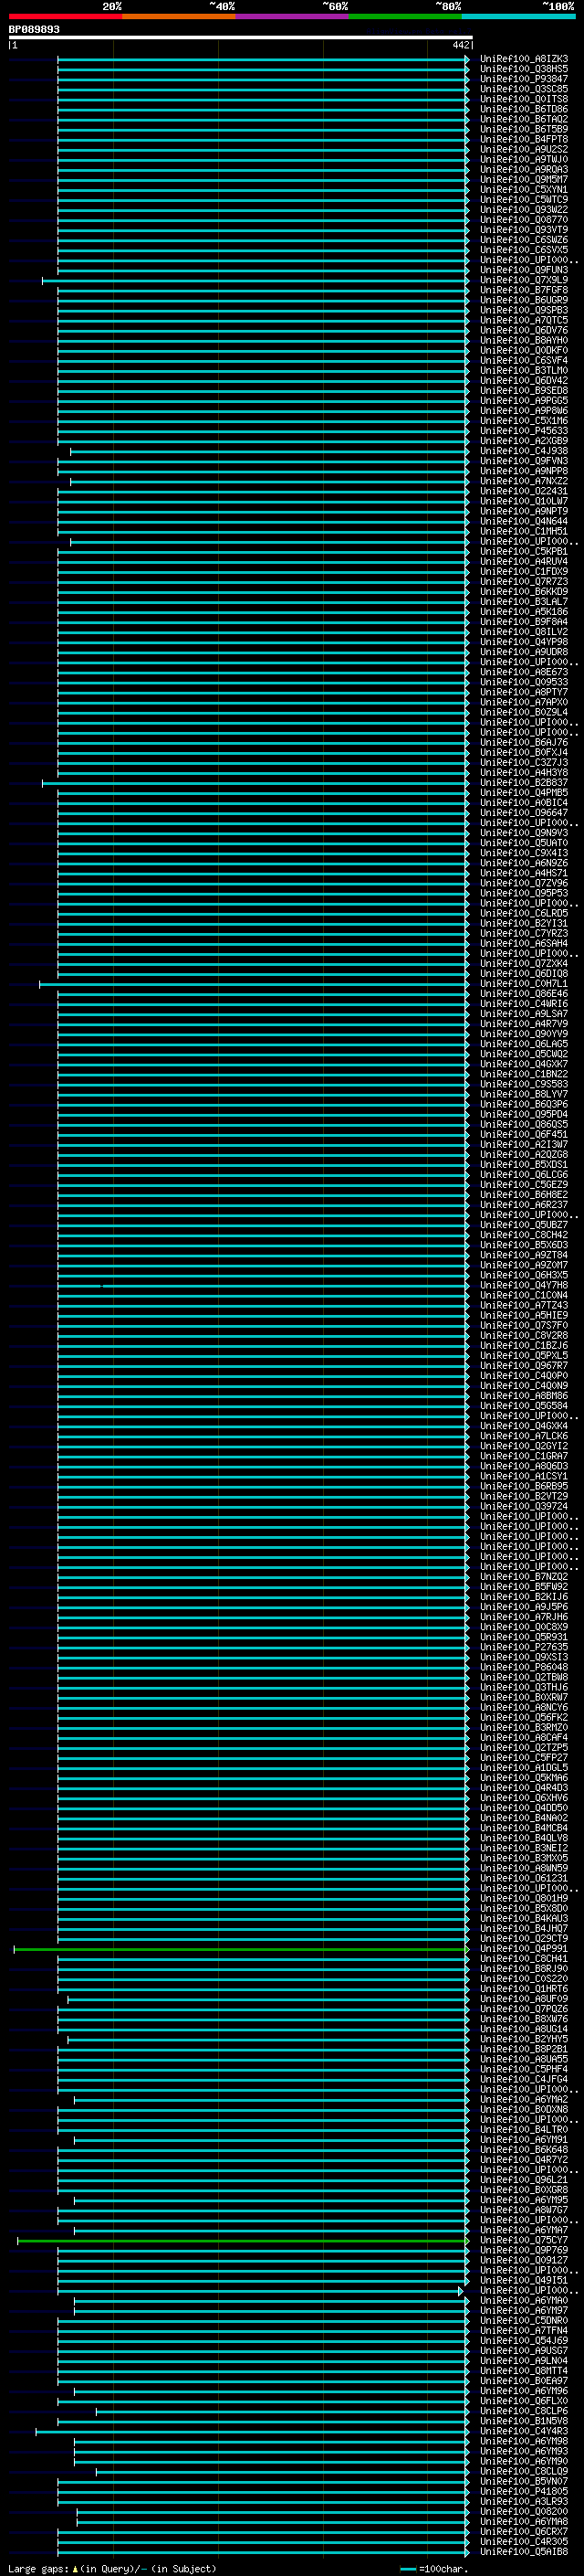Select the UniRef100_Q7R7Z3 label
Screen dimensions: 584x2576
(x=524, y=582)
